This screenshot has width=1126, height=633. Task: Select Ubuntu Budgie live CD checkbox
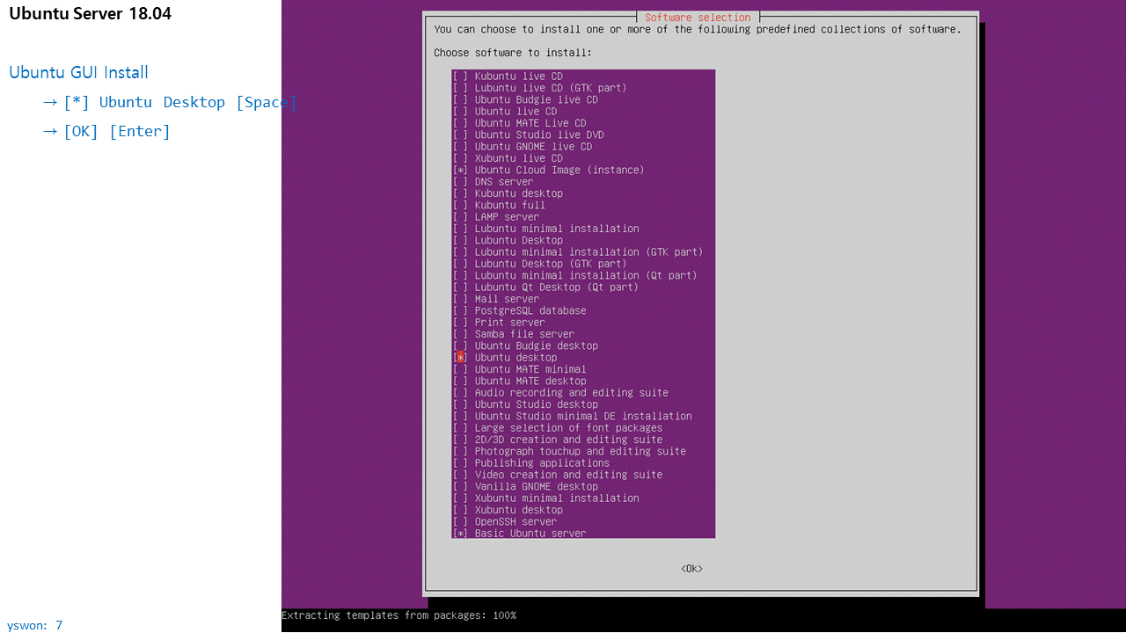click(x=460, y=99)
